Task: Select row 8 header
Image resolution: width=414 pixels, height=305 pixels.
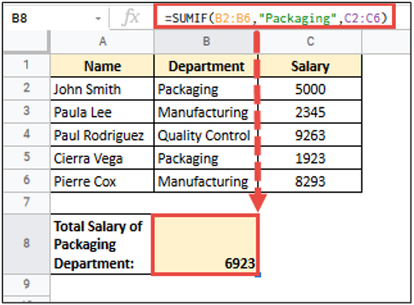Action: [x=27, y=244]
